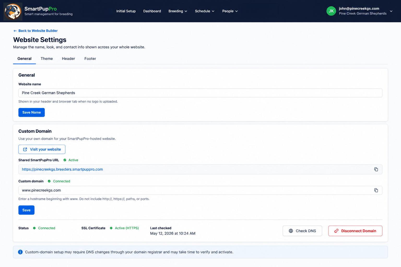The width and height of the screenshot is (401, 267).
Task: Click the Custom Domain section heading
Action: tap(35, 131)
